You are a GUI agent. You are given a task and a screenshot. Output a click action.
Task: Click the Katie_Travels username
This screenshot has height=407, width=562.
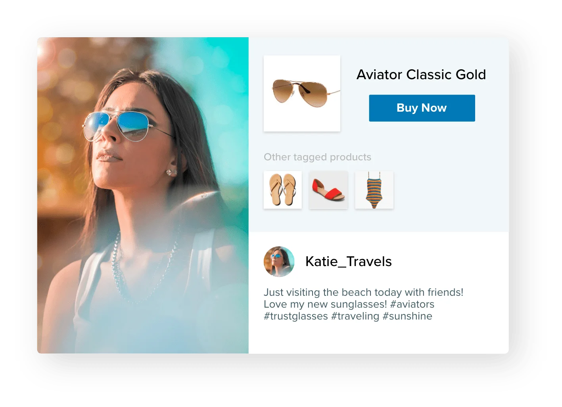click(348, 261)
